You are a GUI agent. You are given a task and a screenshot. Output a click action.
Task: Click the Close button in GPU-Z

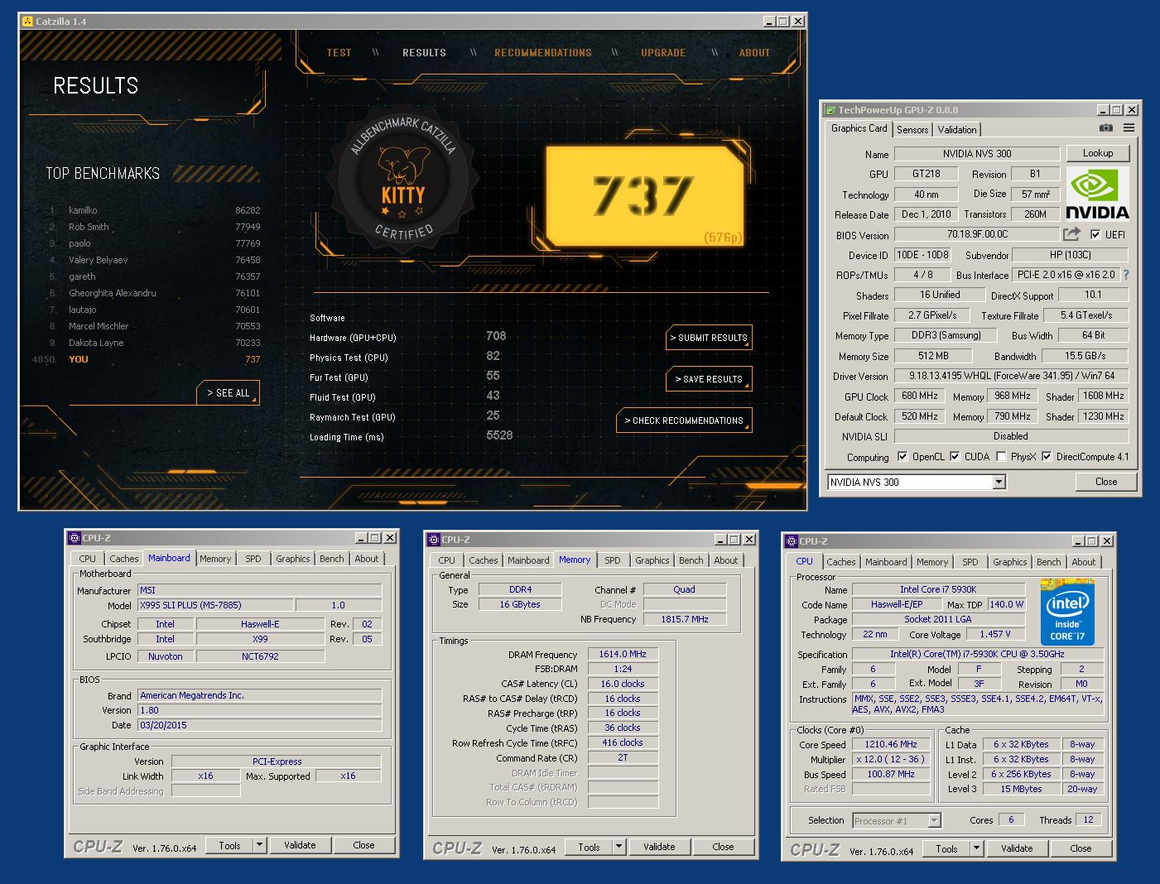(x=1106, y=482)
